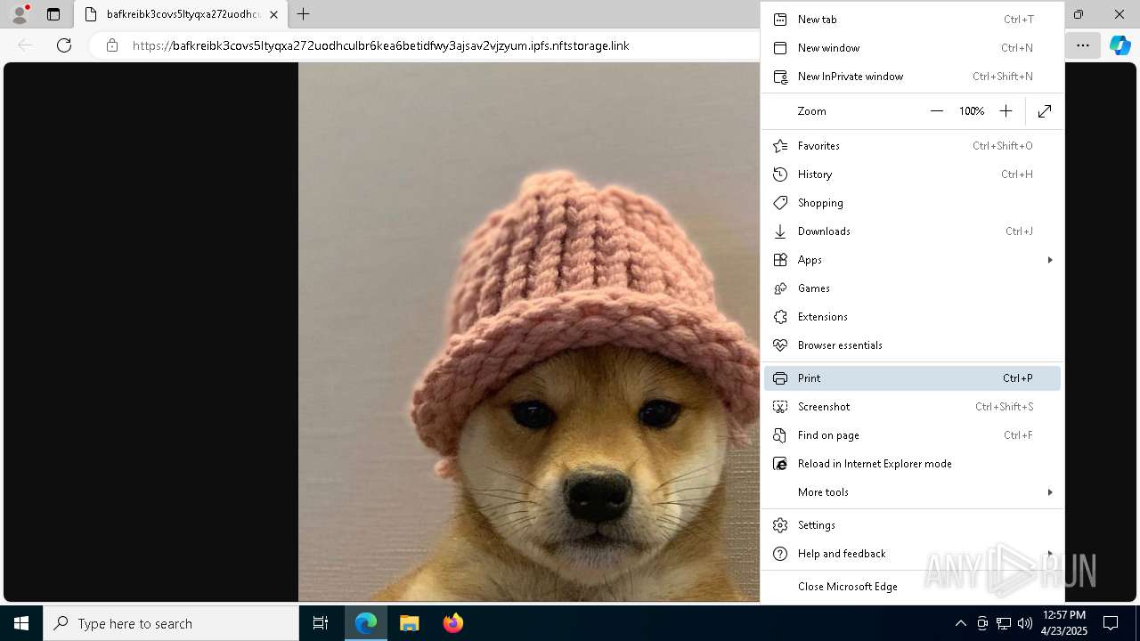Open the Copilot sidebar icon
This screenshot has height=641, width=1140.
pyautogui.click(x=1120, y=45)
